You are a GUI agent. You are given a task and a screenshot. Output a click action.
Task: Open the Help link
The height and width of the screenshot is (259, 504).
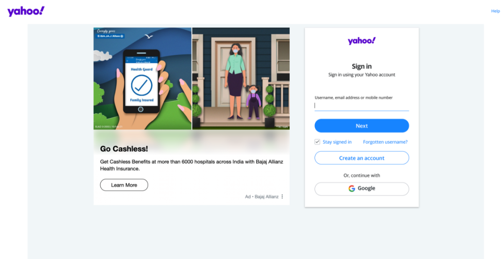[x=495, y=11]
